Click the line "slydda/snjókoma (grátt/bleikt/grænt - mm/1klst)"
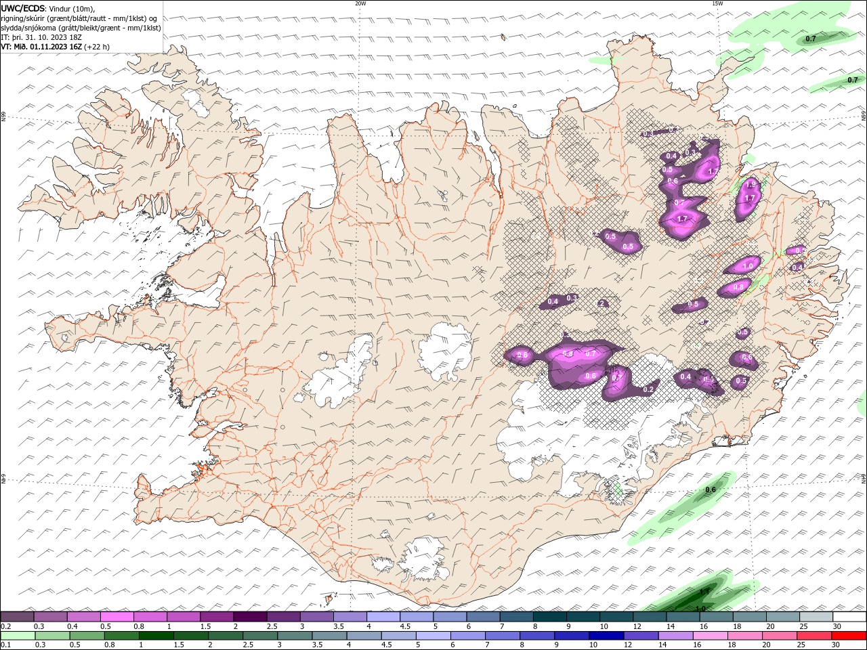 81,28
